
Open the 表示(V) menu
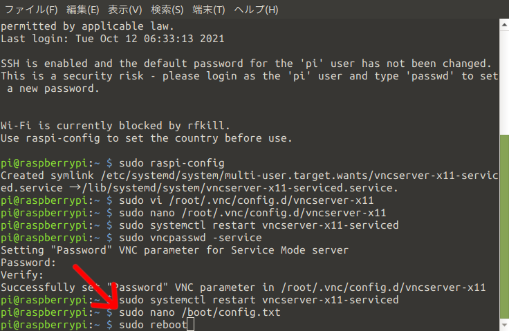(x=125, y=10)
